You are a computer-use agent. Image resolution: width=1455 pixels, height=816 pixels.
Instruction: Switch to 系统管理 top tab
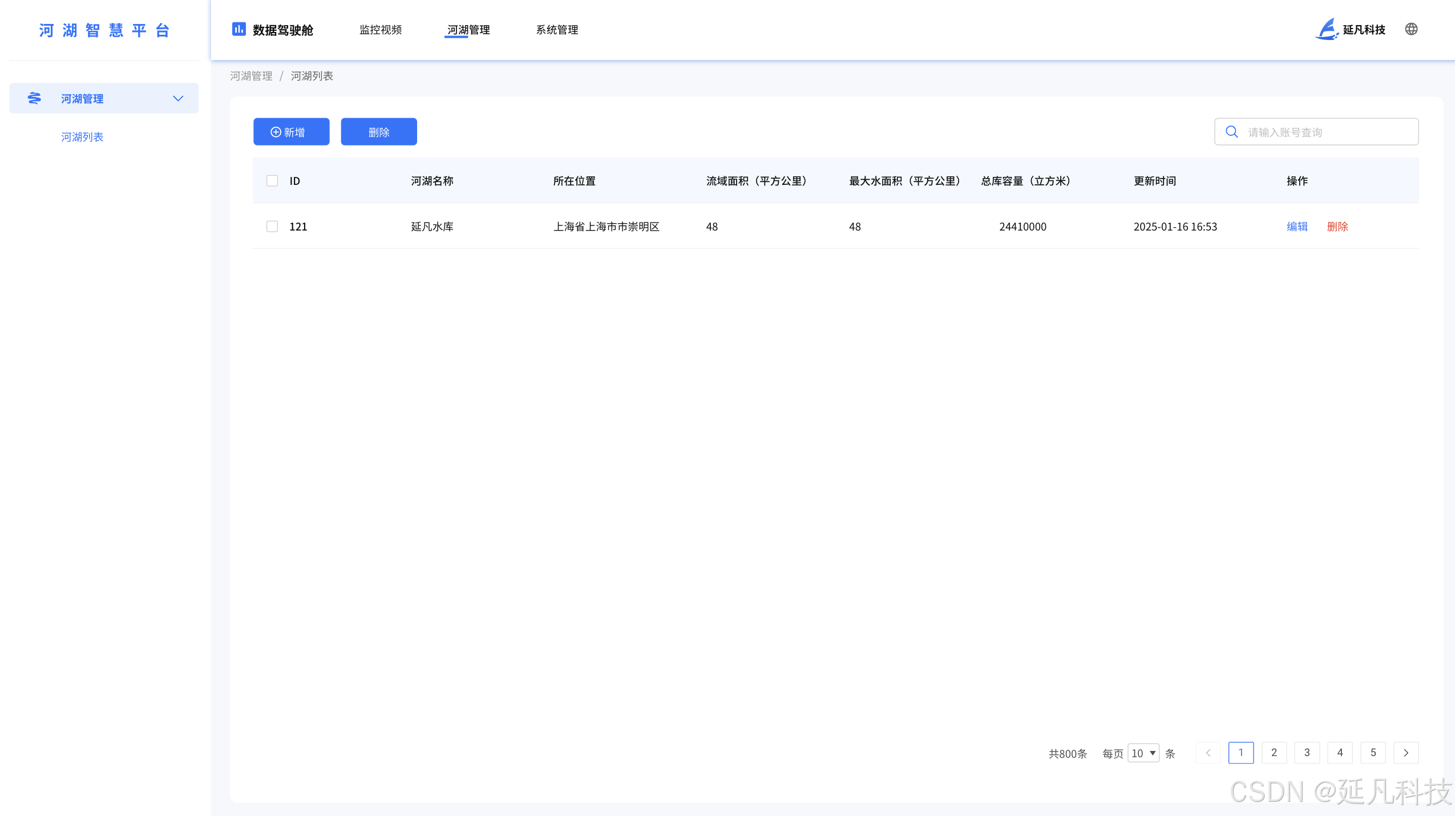[557, 30]
